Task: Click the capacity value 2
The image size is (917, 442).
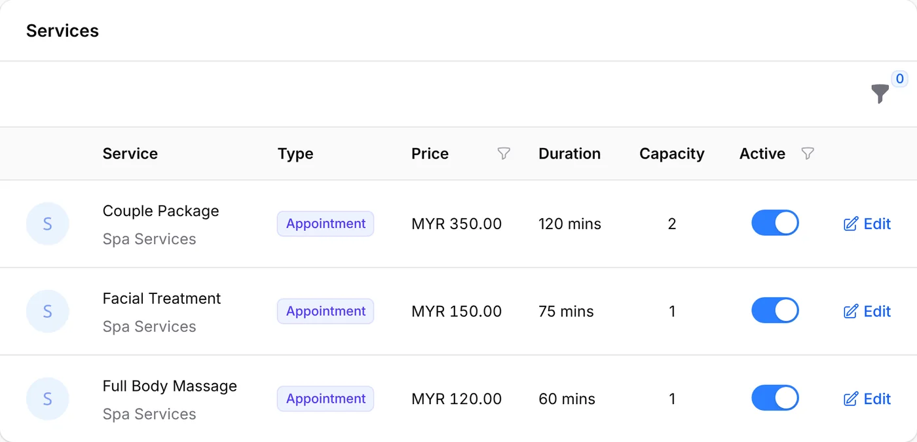Action: coord(672,224)
